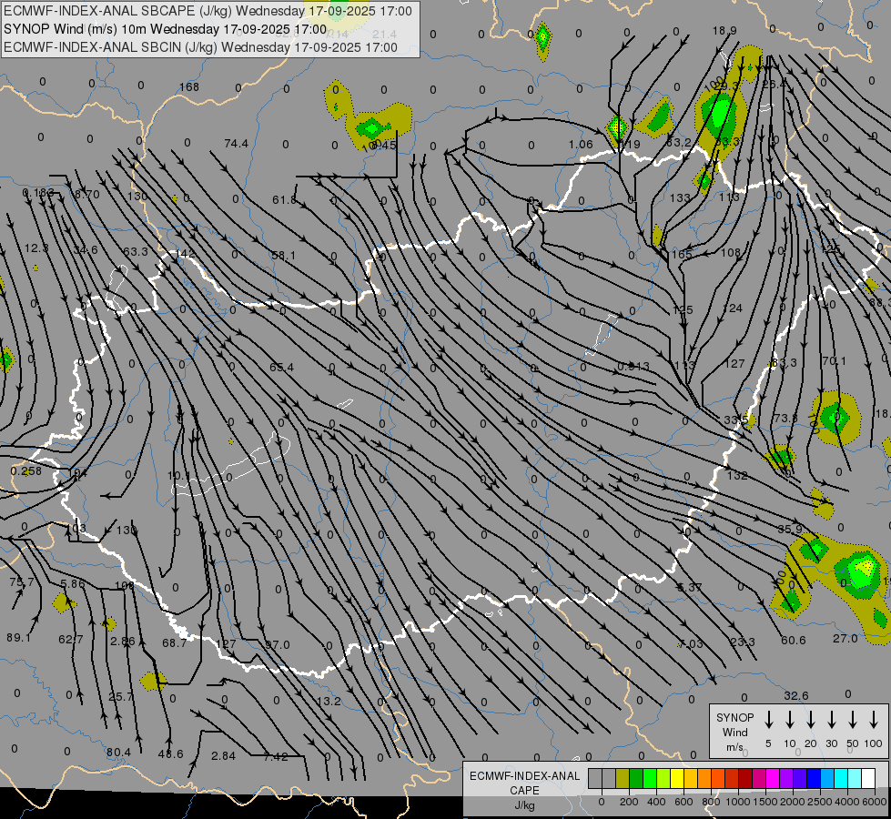Image resolution: width=891 pixels, height=819 pixels.
Task: Select the white 6000 J/kg CAPE swatch
Action: pyautogui.click(x=868, y=778)
